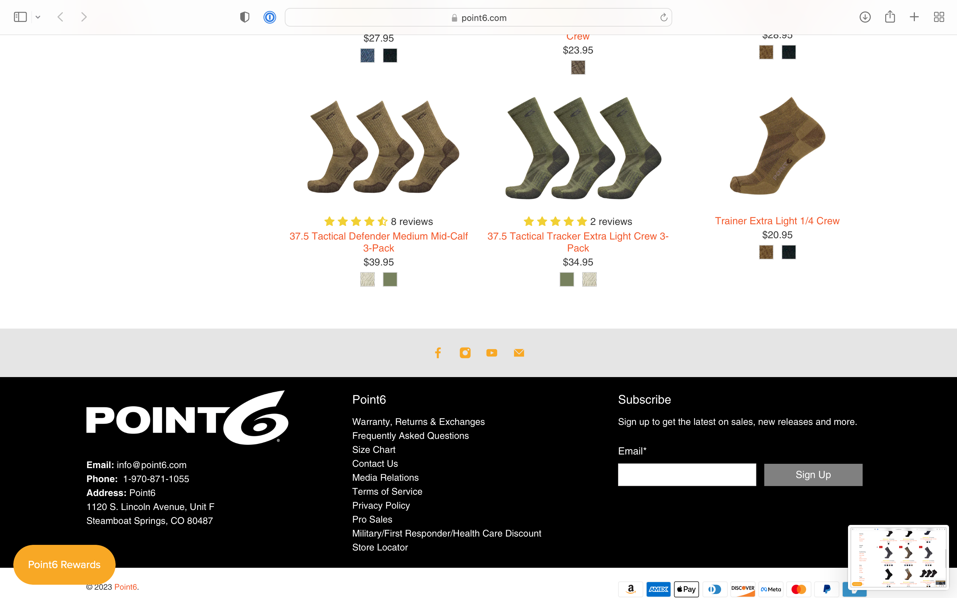Select the Amazon payment icon
Screen dimensions: 957x598
coord(631,589)
